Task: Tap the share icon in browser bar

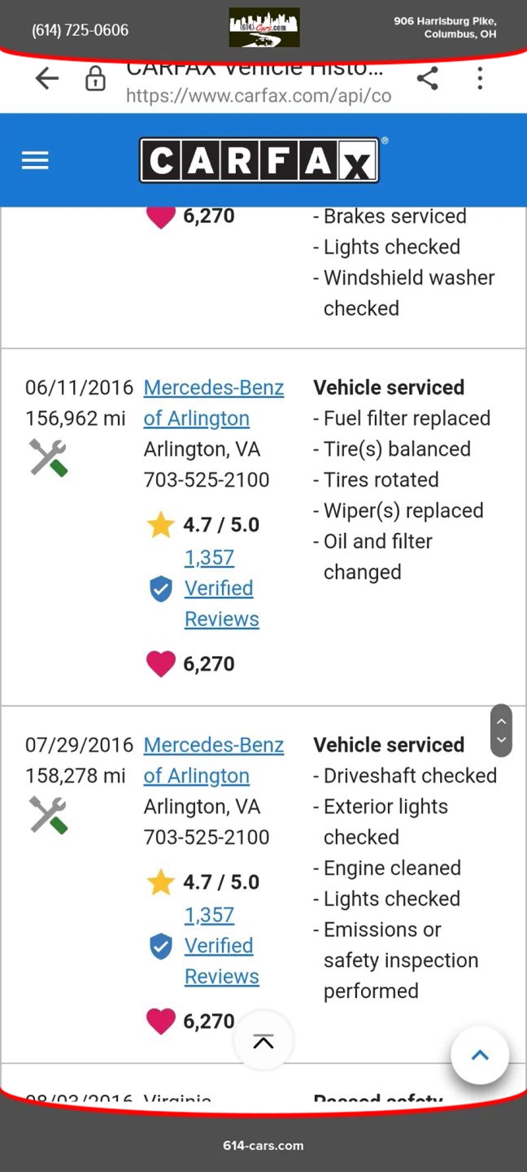Action: [x=427, y=78]
